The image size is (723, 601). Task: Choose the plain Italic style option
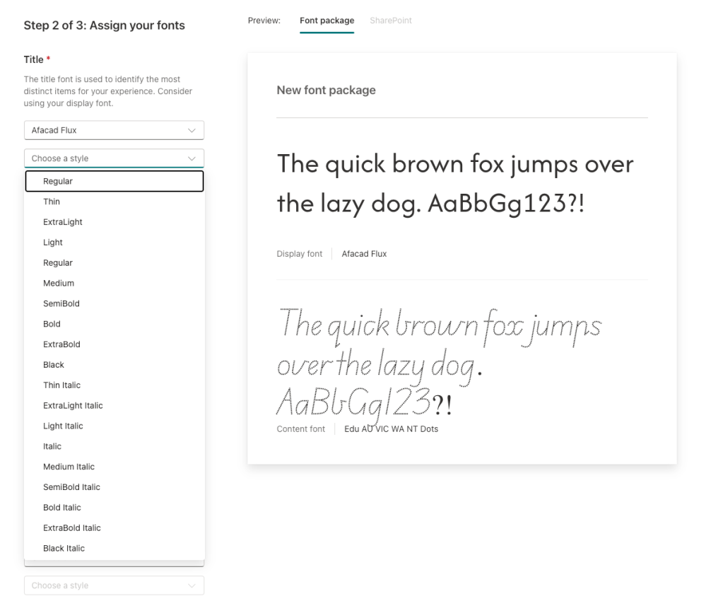click(x=52, y=446)
